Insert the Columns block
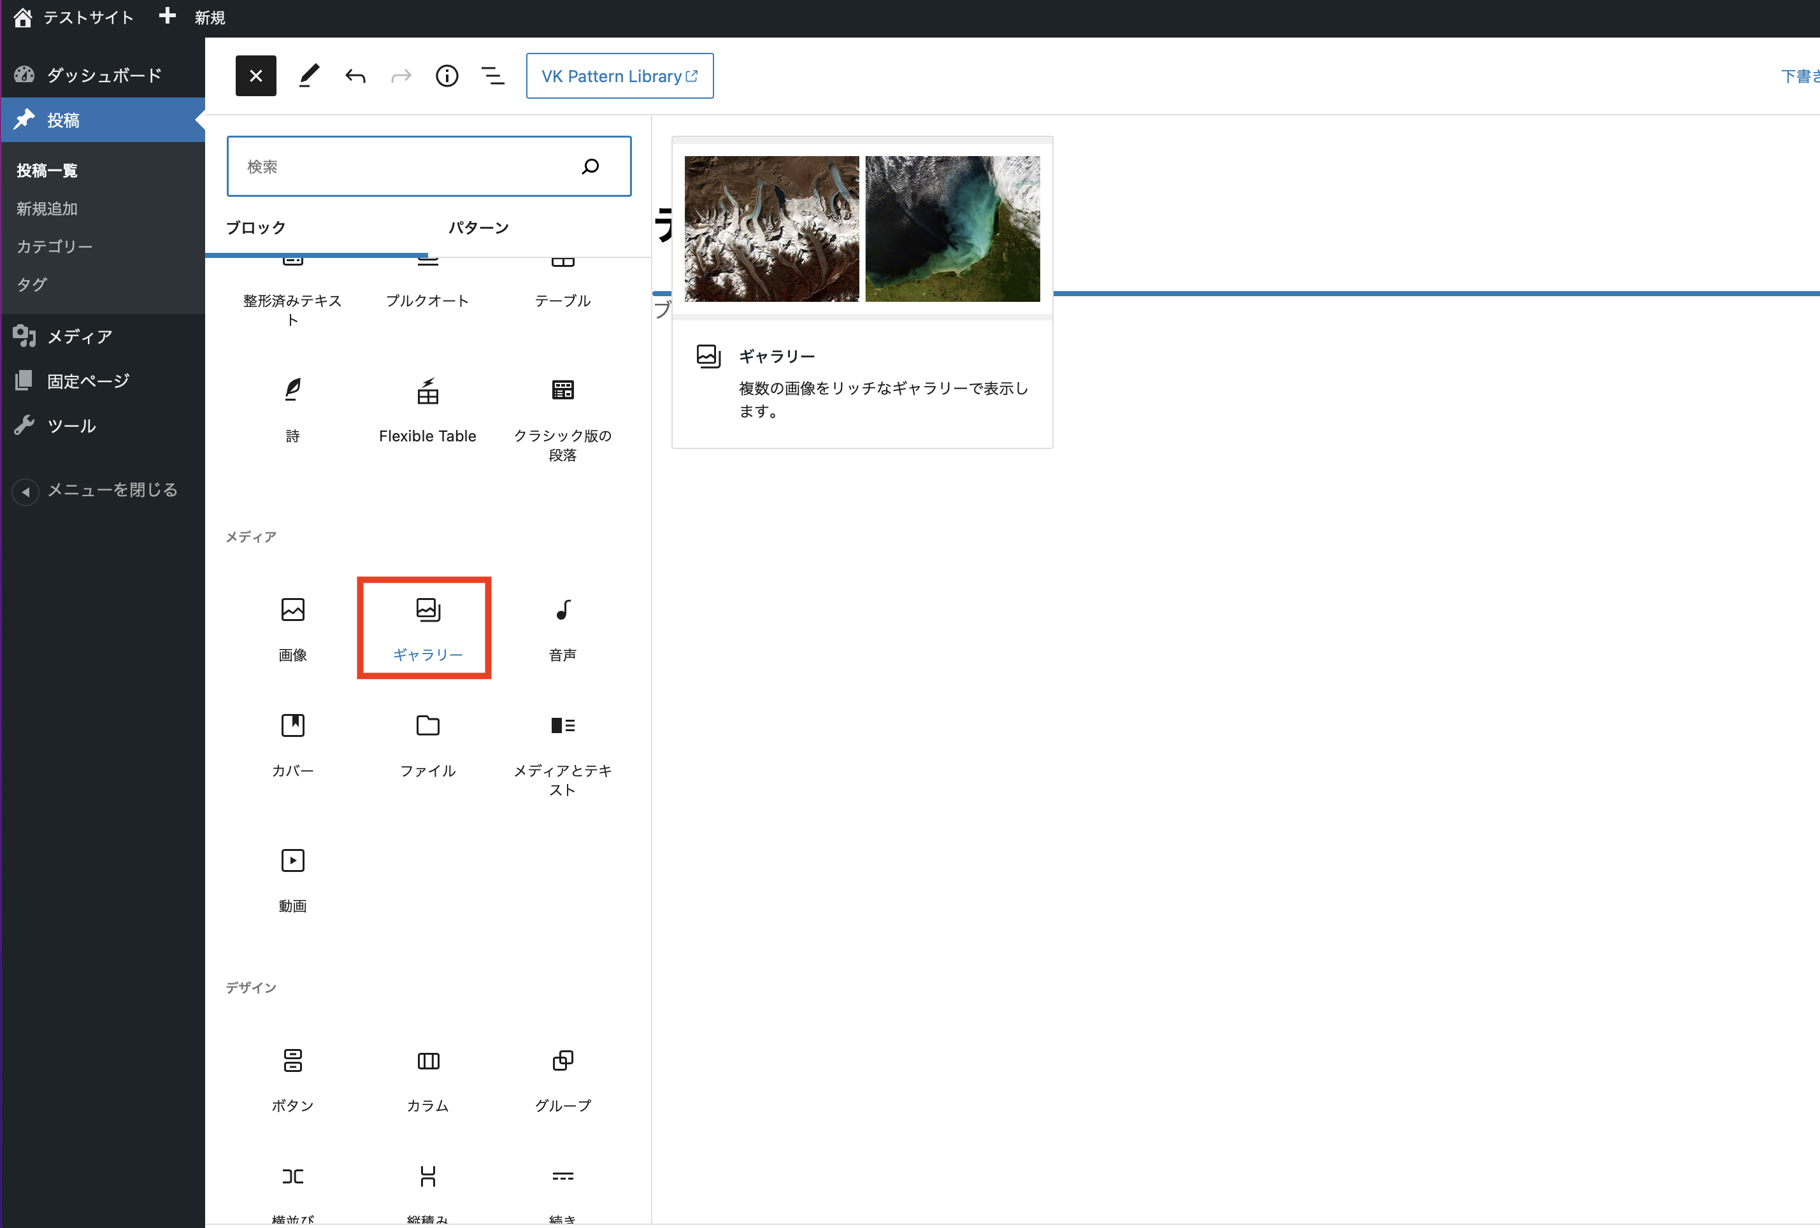1820x1228 pixels. 427,1079
